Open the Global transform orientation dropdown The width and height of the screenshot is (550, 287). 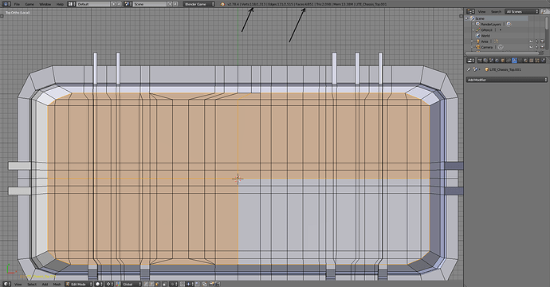coord(132,284)
